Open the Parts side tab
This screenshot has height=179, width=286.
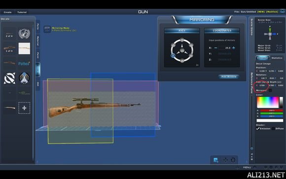38,27
